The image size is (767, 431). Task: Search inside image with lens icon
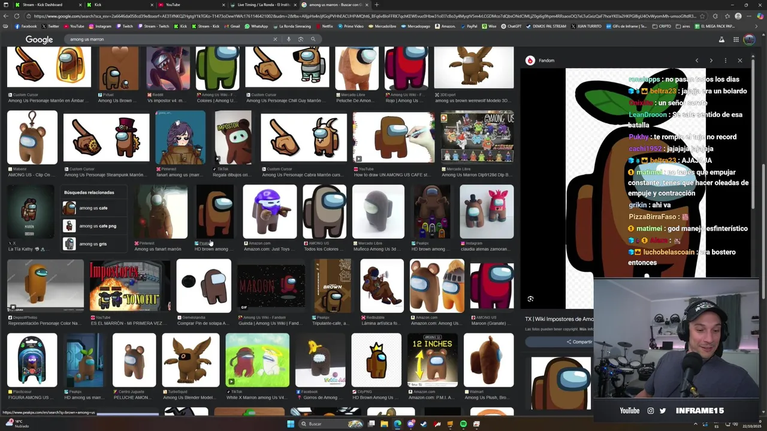pyautogui.click(x=530, y=299)
